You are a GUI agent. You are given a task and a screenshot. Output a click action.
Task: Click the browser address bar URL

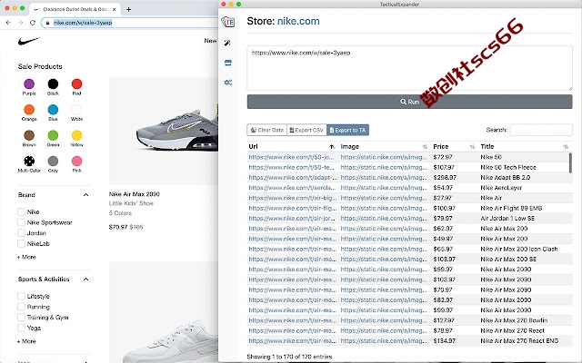[83, 23]
